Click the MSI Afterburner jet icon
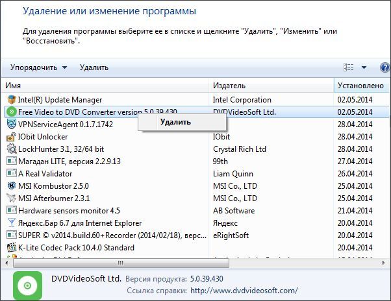Image resolution: width=391 pixels, height=301 pixels. point(12,198)
